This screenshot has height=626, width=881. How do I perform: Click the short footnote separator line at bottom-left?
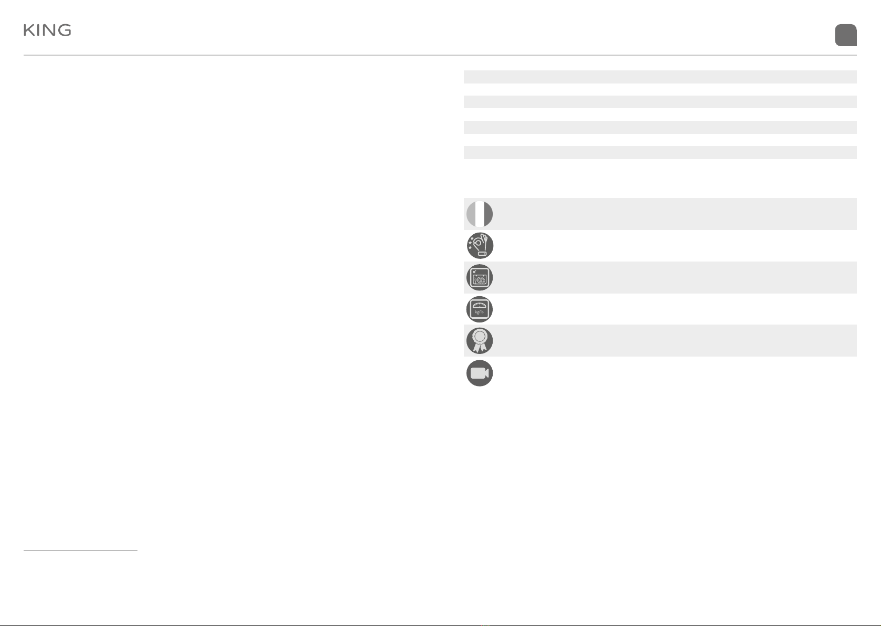tap(80, 550)
